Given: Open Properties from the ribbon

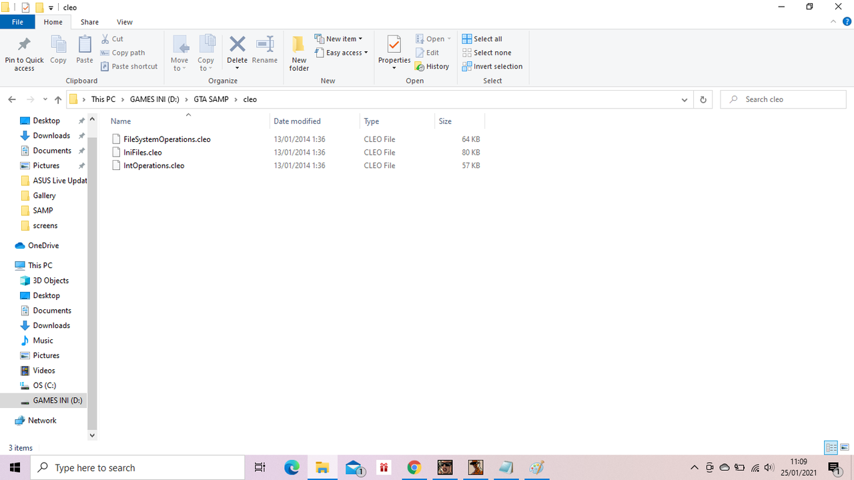Looking at the screenshot, I should 394,53.
